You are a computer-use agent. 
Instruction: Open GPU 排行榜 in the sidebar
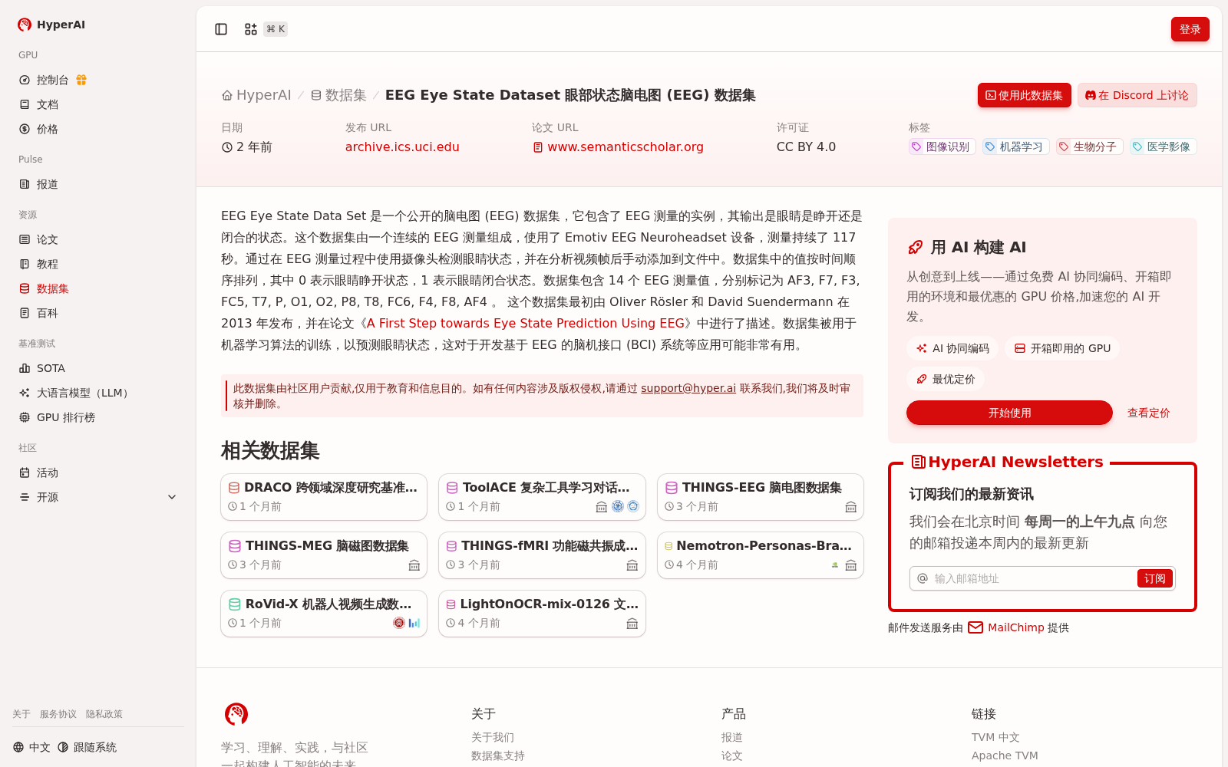coord(98,417)
